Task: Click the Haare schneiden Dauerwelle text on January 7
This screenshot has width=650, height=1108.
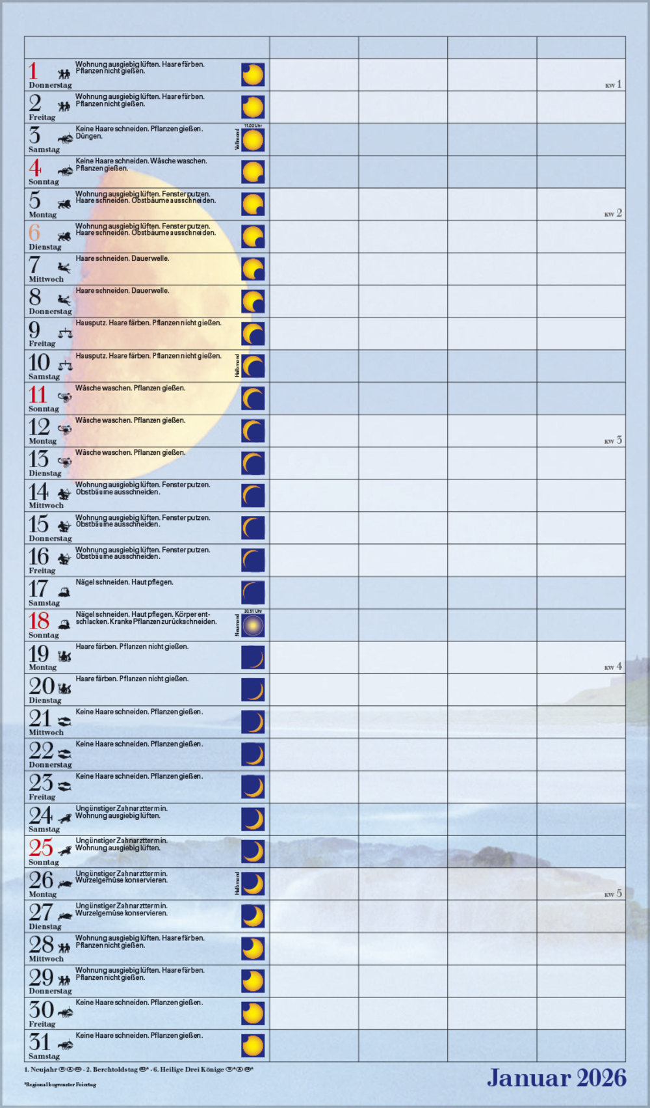Action: (122, 259)
